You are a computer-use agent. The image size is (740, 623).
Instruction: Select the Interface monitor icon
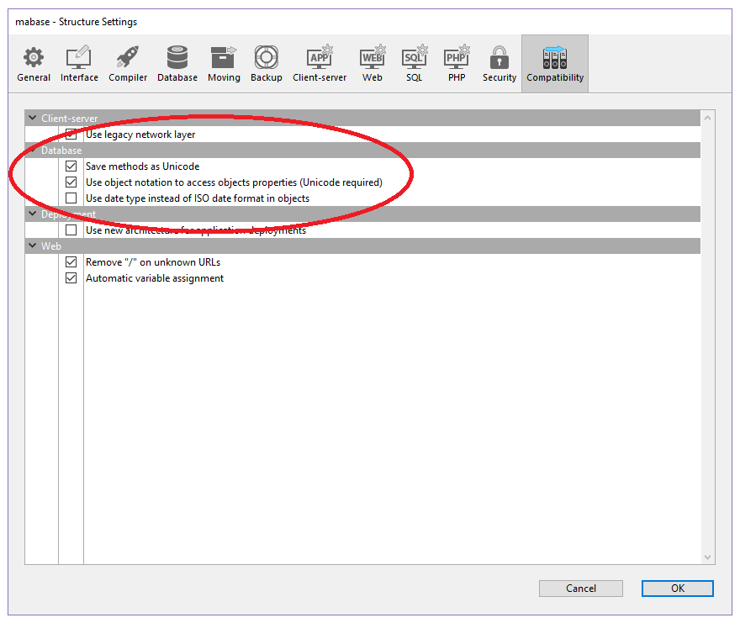pyautogui.click(x=79, y=59)
